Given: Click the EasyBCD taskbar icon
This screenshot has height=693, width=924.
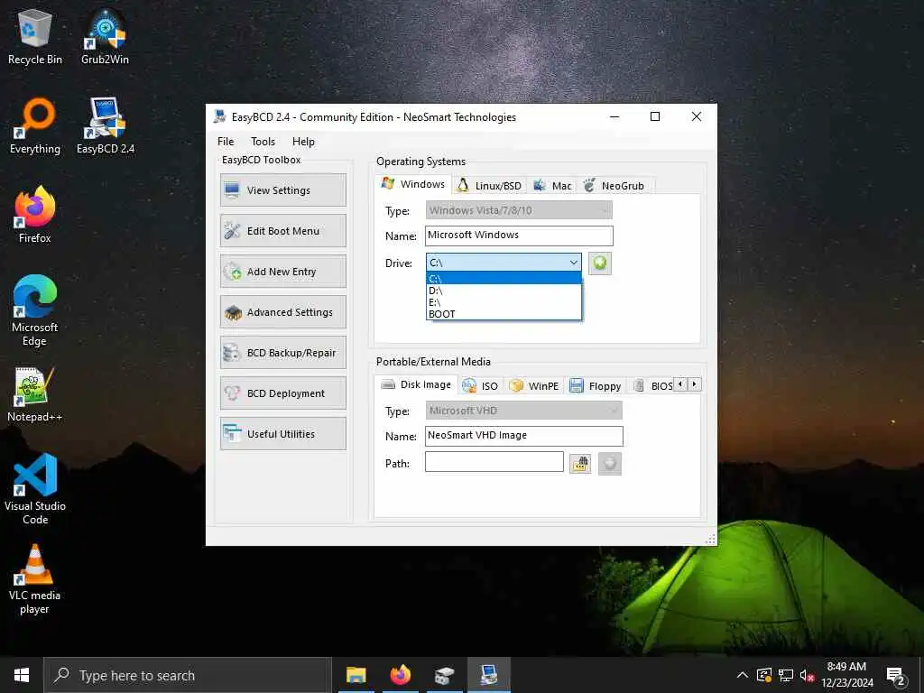Looking at the screenshot, I should (x=489, y=675).
